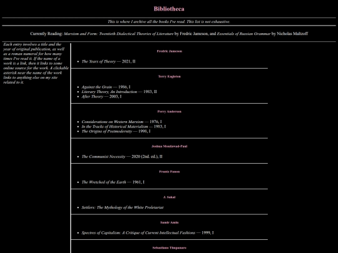
Task: Click The Communist Necessity entry
Action: click(x=122, y=157)
